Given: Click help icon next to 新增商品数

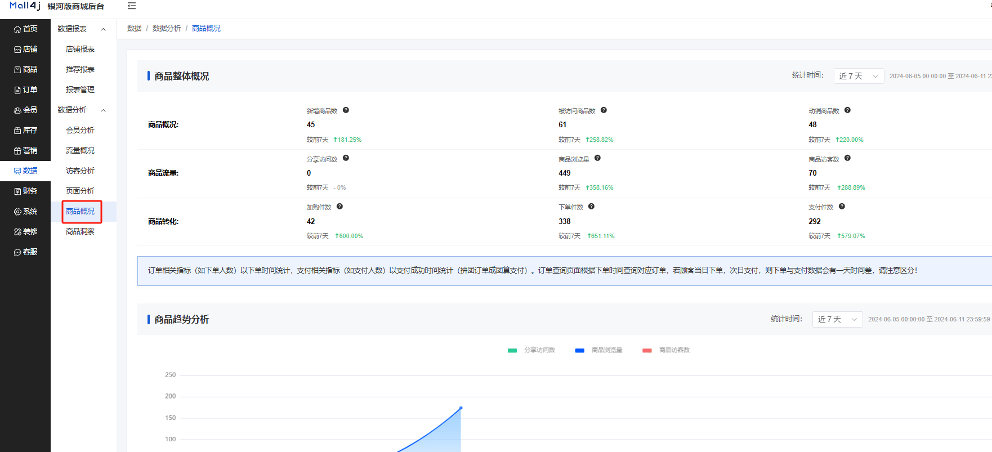Looking at the screenshot, I should [346, 110].
